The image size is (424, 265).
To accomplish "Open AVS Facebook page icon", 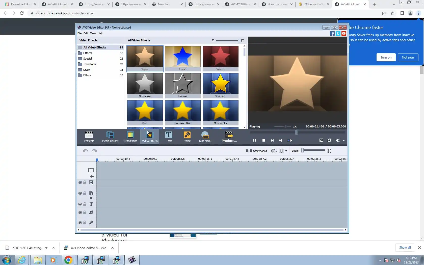I will [x=332, y=34].
